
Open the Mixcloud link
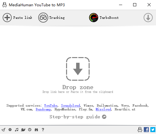click(x=103, y=109)
